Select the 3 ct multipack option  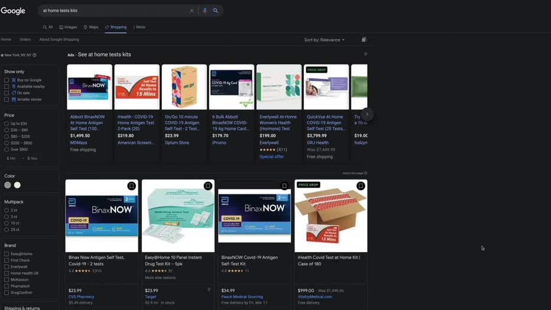(x=7, y=217)
